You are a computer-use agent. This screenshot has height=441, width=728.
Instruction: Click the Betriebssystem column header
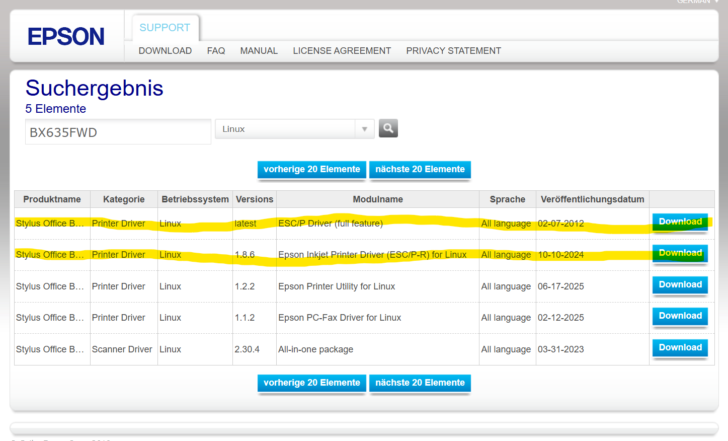[195, 199]
